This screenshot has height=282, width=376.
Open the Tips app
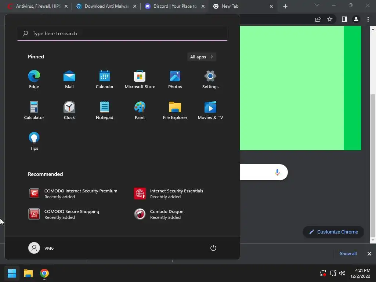(34, 141)
